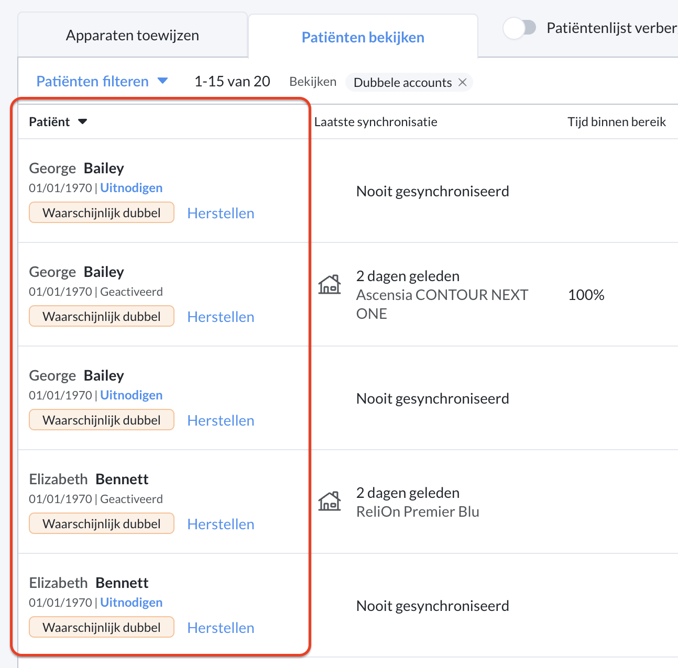Open the activated Elizabeth Bennett patient name
Viewport: 678px width, 668px height.
89,479
